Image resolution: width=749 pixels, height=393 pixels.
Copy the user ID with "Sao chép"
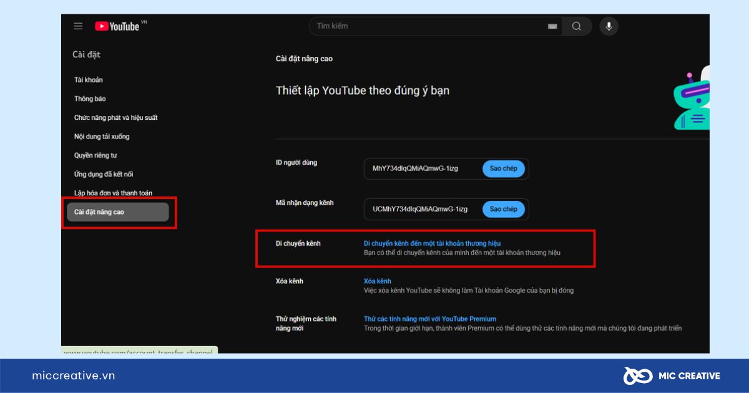click(503, 168)
